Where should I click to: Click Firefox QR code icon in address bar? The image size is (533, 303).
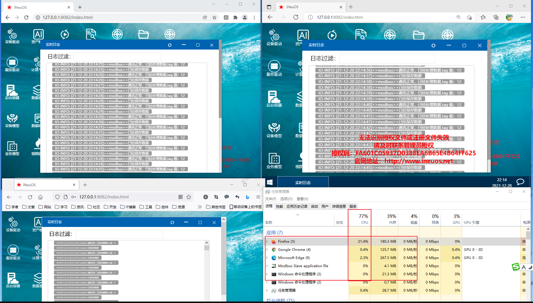(181, 197)
